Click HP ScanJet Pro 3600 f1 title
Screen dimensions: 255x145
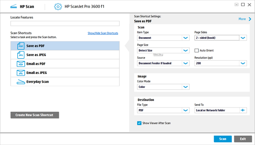pos(84,7)
